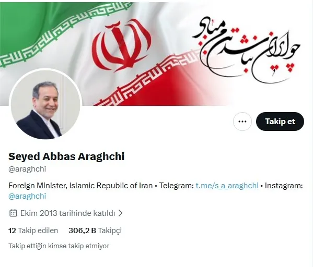
Task: Click the Takip et follow button
Action: point(280,122)
